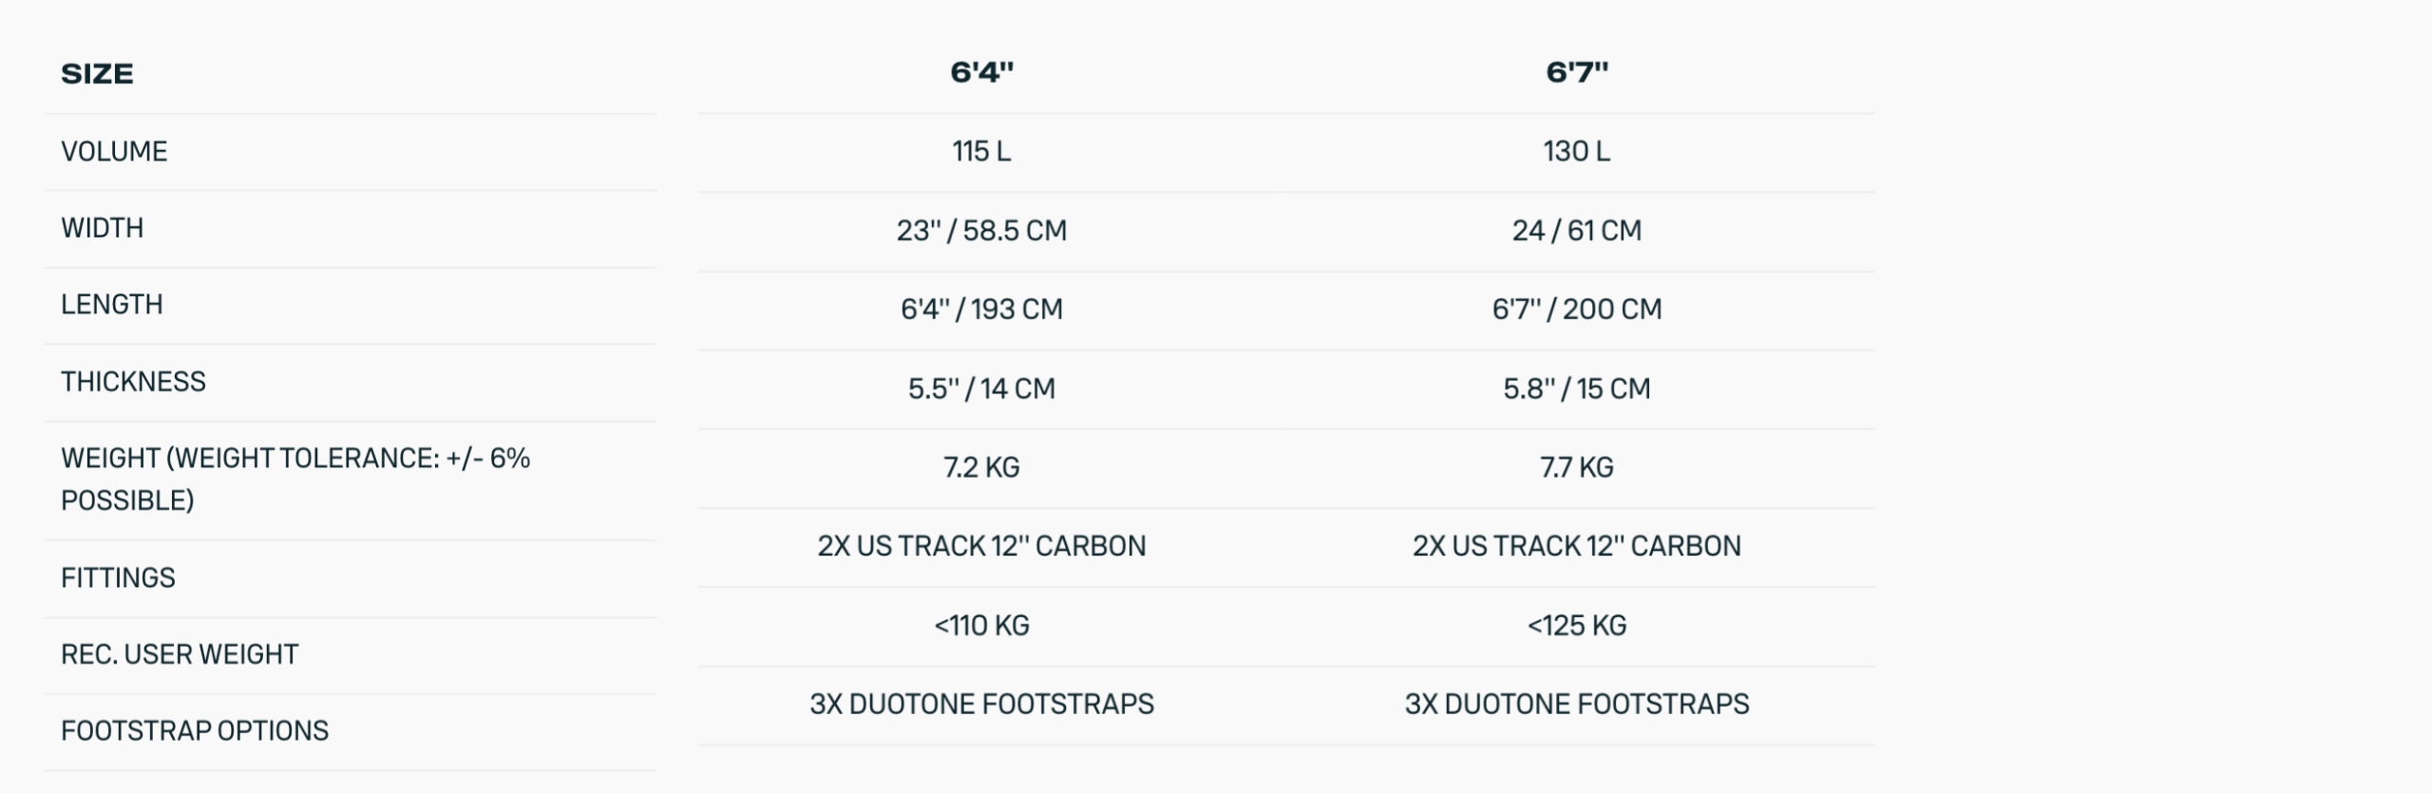This screenshot has width=2432, height=793.
Task: Click the REC. USER WEIGHT label
Action: pyautogui.click(x=180, y=655)
